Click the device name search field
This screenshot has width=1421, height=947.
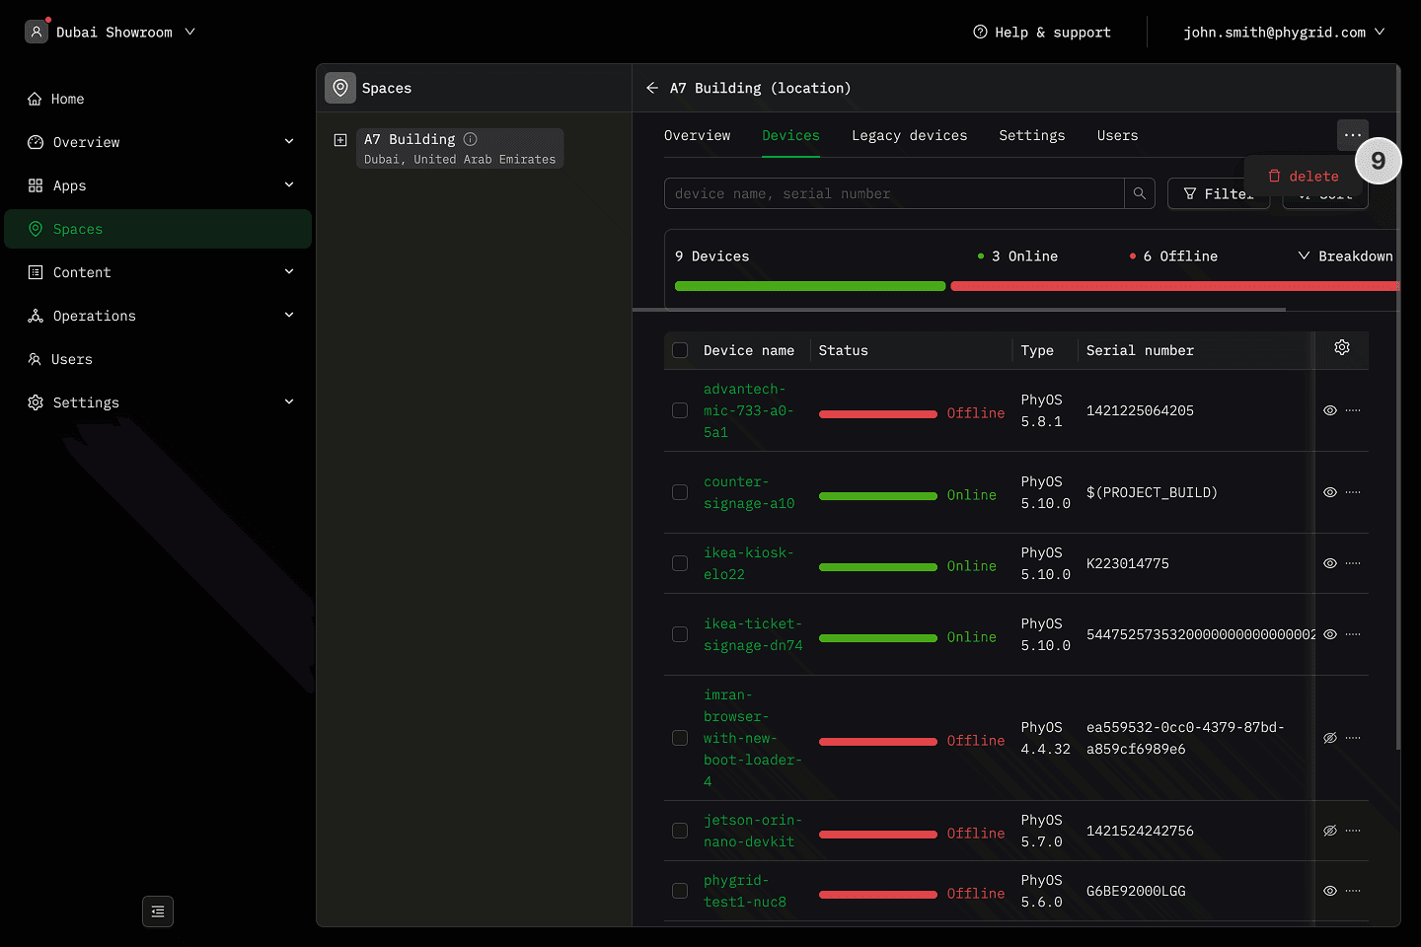[893, 193]
